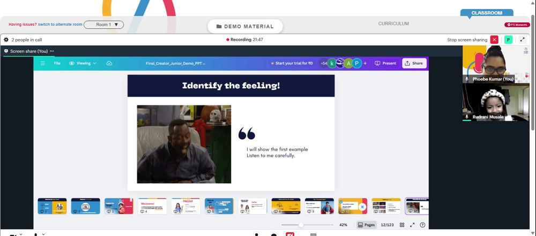This screenshot has width=536, height=236.
Task: Select slide thumbnail 1
Action: [52, 206]
